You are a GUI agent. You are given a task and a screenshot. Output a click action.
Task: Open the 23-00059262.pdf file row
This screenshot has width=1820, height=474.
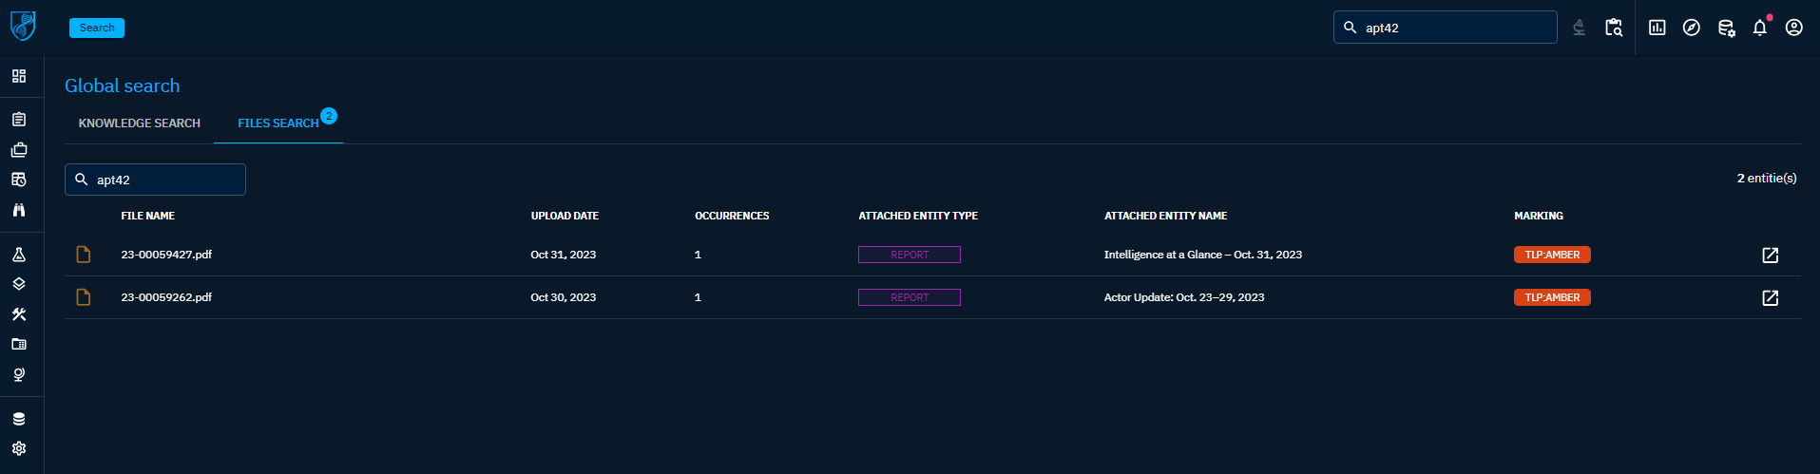(166, 297)
